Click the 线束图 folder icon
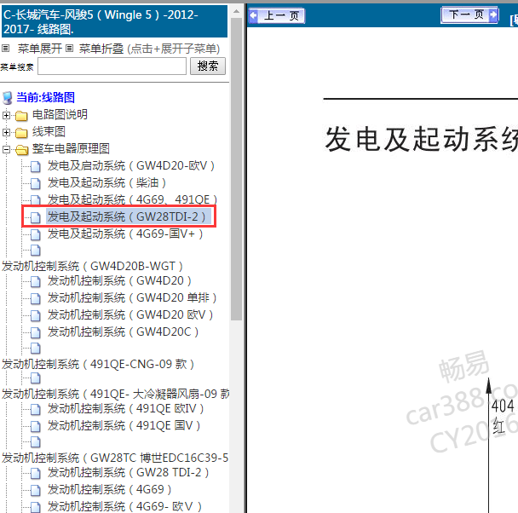Viewport: 518px width, 513px height. (x=21, y=133)
